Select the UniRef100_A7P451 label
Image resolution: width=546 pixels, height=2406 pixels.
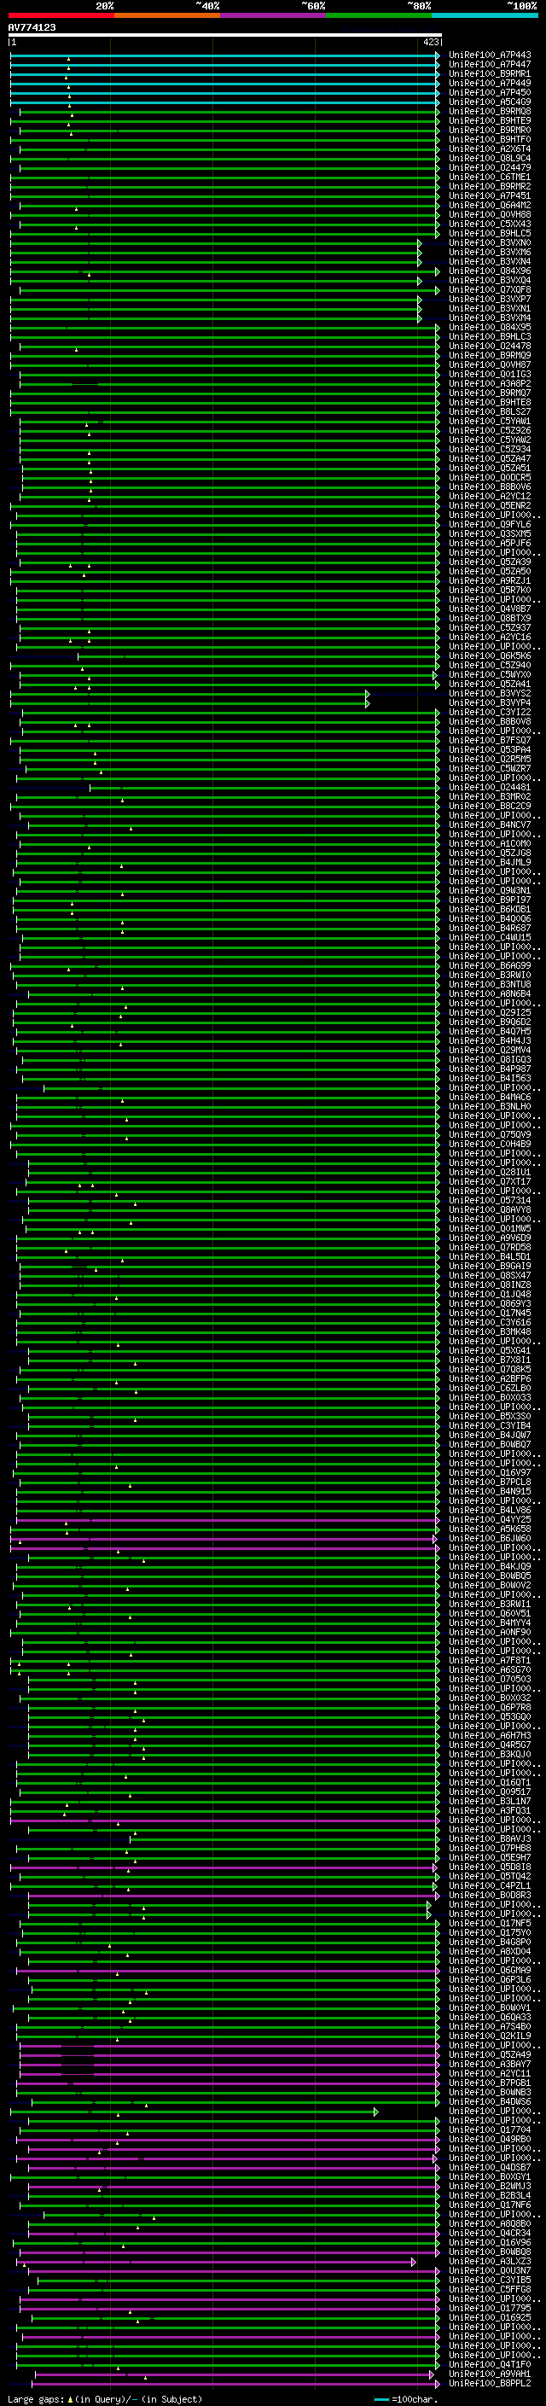(490, 195)
